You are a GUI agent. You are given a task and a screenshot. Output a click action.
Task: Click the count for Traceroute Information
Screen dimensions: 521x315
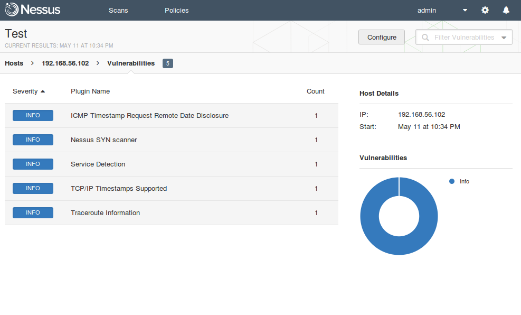pyautogui.click(x=316, y=213)
